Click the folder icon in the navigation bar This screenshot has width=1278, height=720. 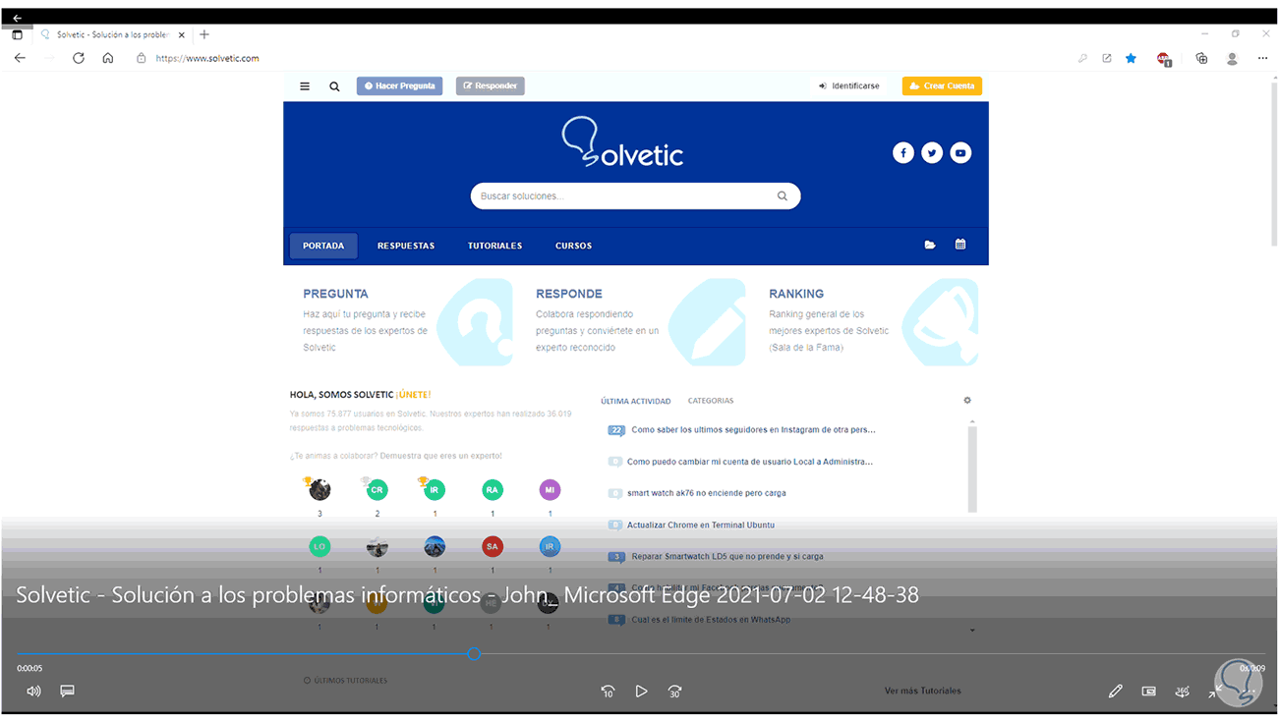tap(930, 245)
